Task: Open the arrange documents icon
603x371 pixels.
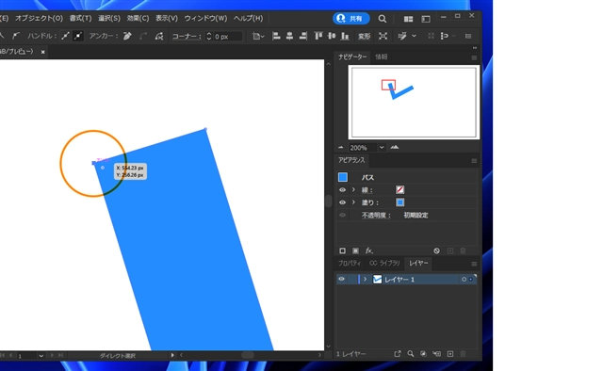Action: (x=408, y=19)
